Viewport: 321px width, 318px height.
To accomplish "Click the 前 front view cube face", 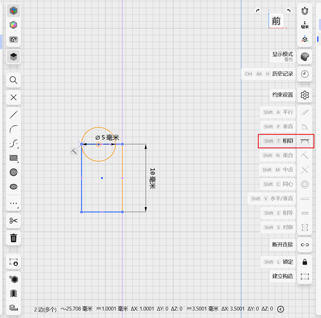I will coord(276,21).
